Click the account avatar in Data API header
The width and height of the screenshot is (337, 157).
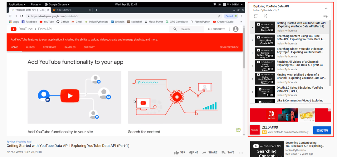pyautogui.click(x=236, y=29)
